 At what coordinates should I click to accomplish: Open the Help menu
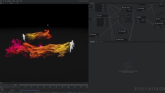coord(21,1)
